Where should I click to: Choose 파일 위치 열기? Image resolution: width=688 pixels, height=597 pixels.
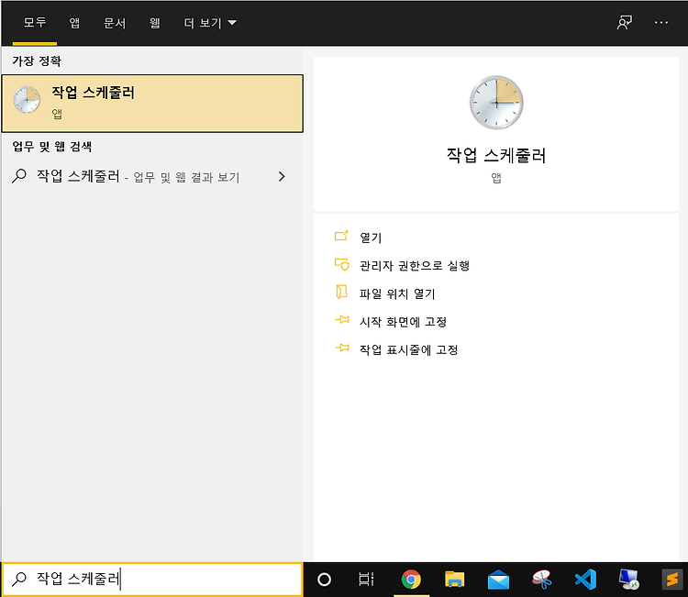point(397,293)
